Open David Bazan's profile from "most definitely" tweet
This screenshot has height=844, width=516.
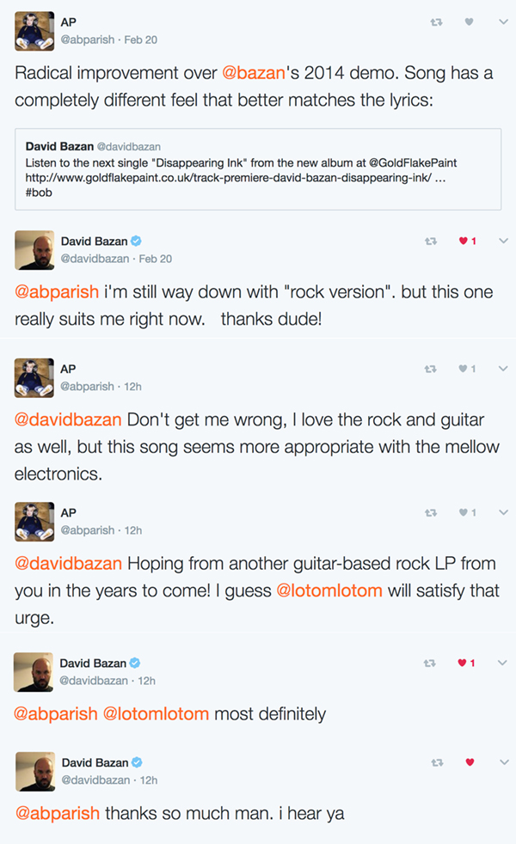(x=95, y=663)
